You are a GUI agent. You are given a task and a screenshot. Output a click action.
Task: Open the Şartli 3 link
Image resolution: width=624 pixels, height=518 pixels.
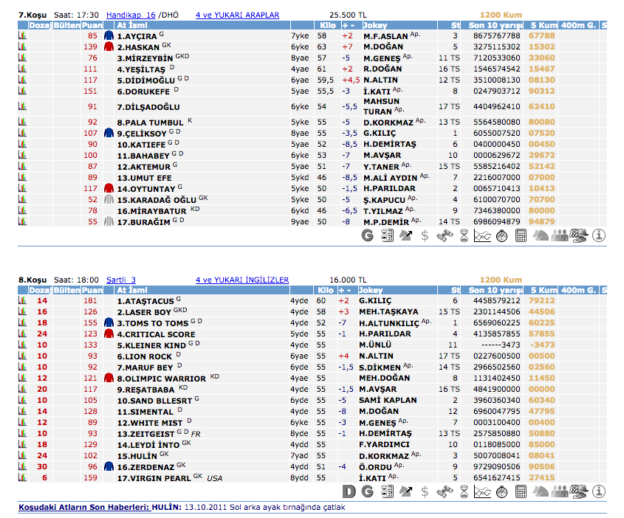(121, 280)
